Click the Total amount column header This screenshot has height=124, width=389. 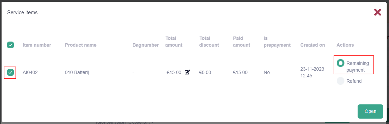[174, 42]
